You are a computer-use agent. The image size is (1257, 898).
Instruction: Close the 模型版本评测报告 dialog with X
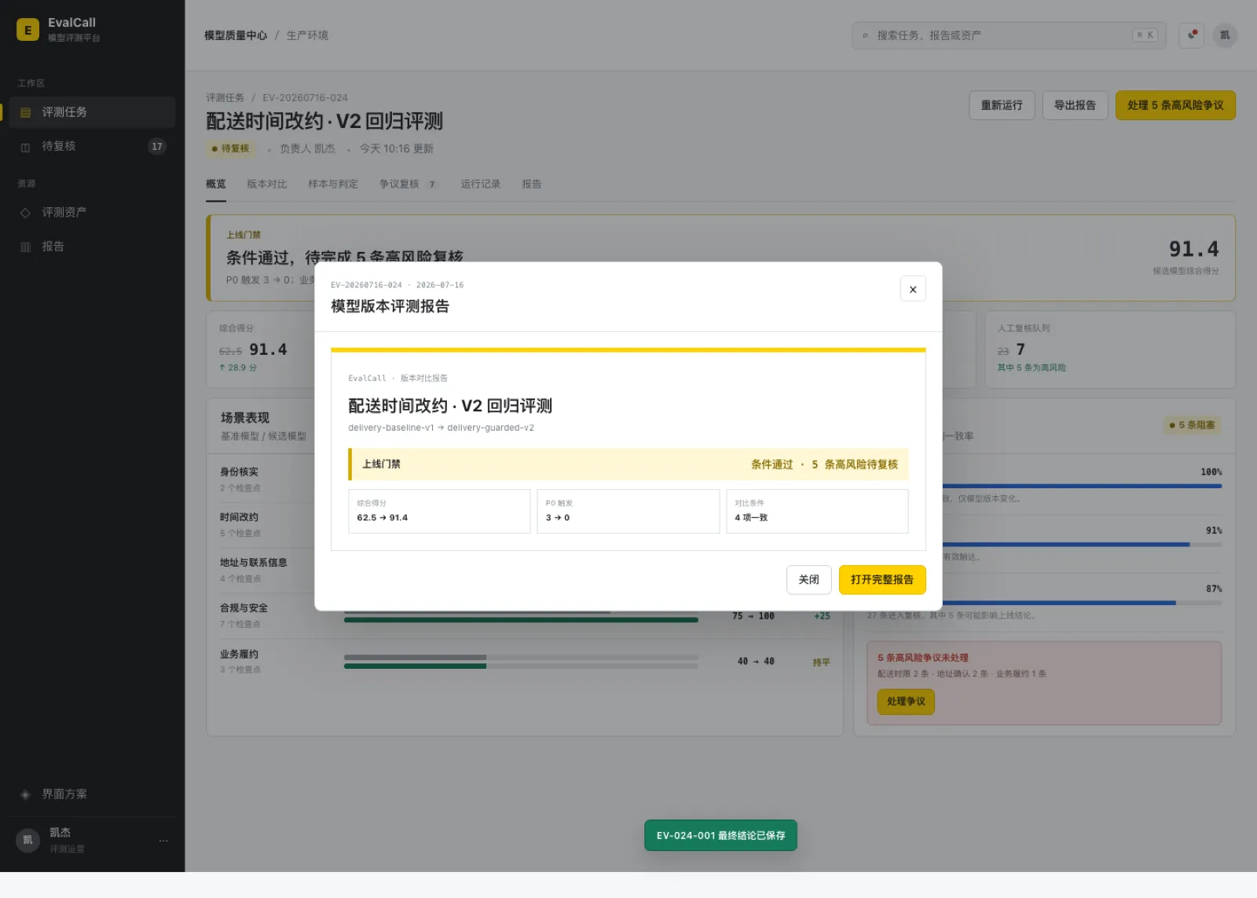[913, 289]
